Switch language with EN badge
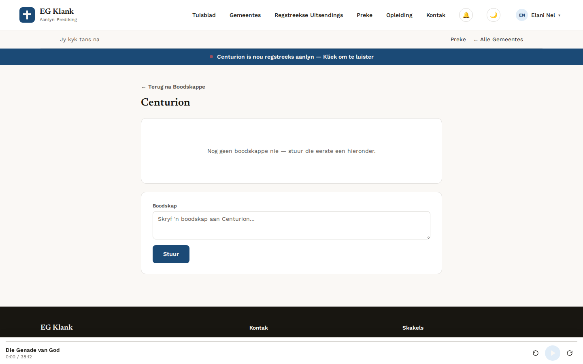The image size is (583, 364). [x=522, y=15]
